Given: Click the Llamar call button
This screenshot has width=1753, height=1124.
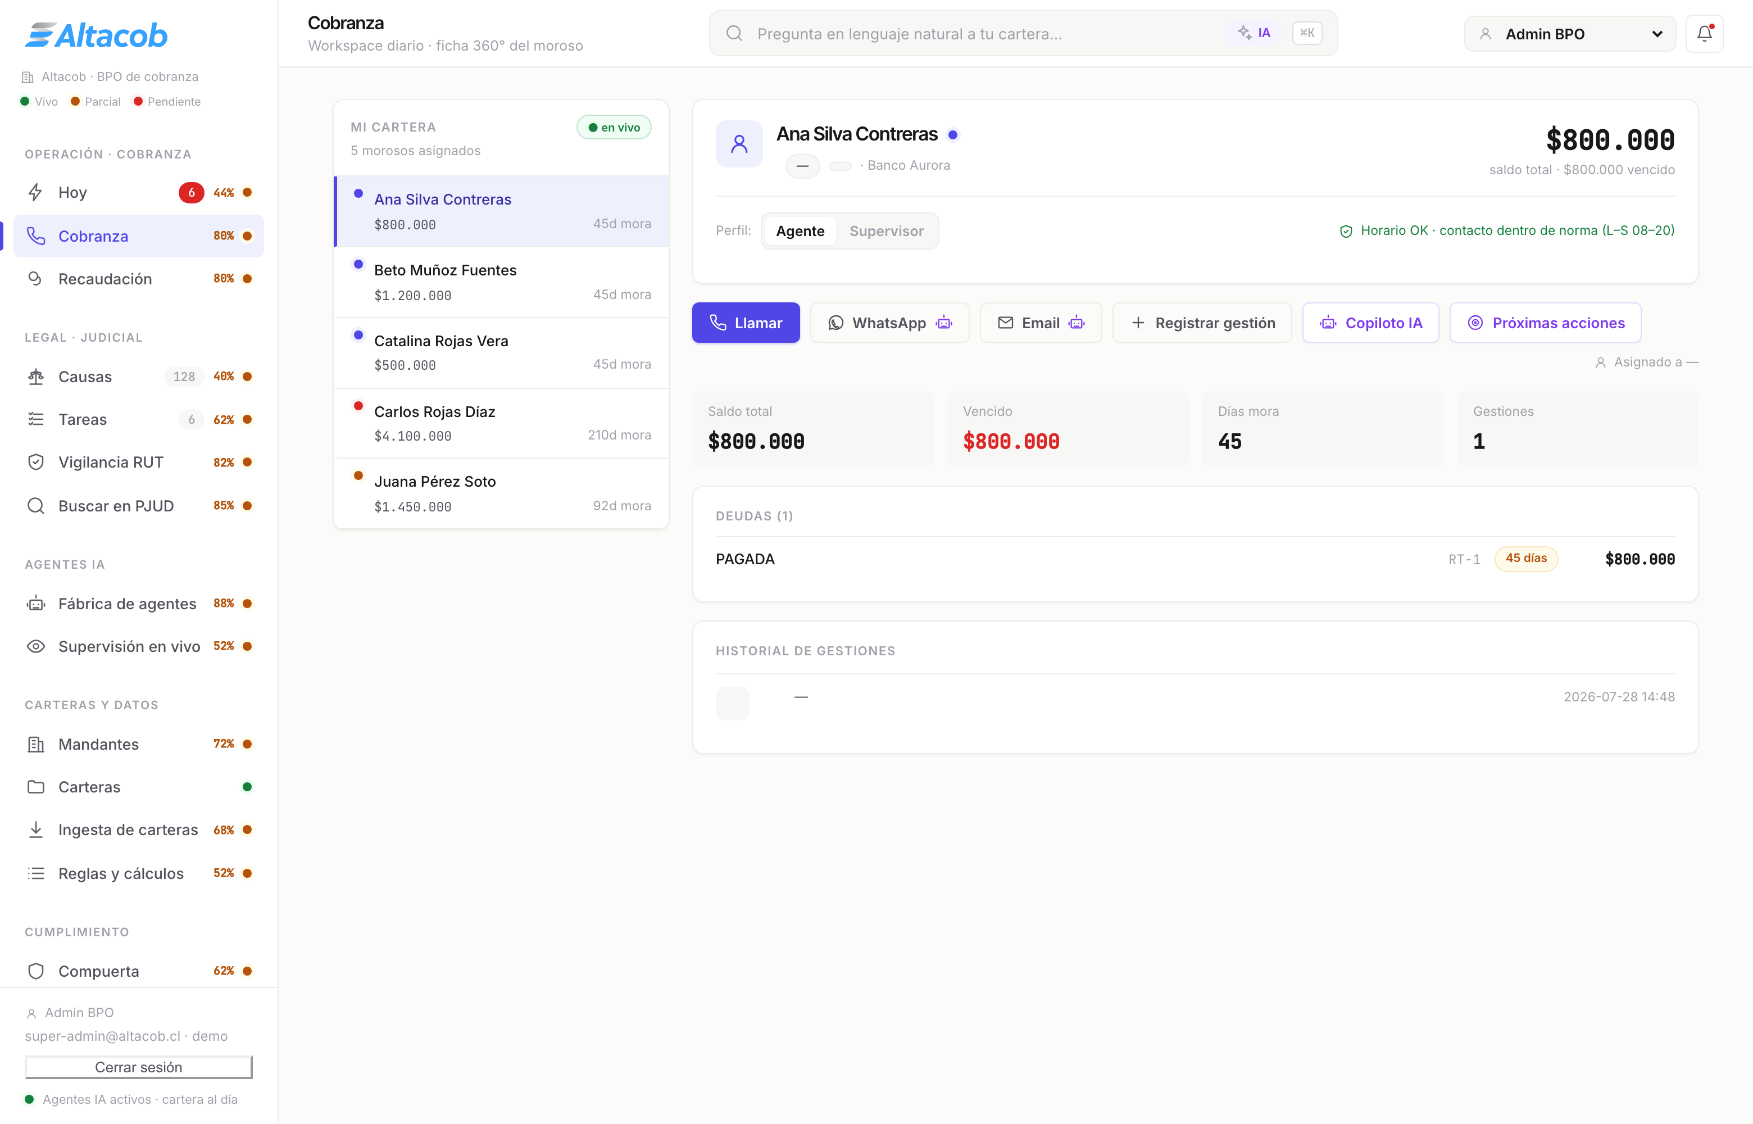Looking at the screenshot, I should [746, 323].
